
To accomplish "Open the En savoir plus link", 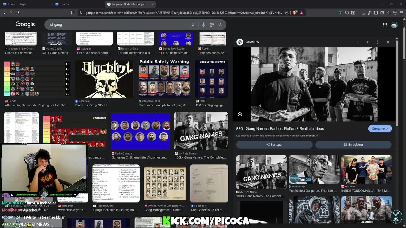I will pyautogui.click(x=309, y=136).
